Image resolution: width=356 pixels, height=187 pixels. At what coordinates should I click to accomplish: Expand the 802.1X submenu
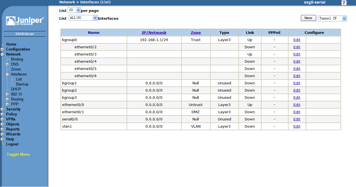click(x=7, y=94)
